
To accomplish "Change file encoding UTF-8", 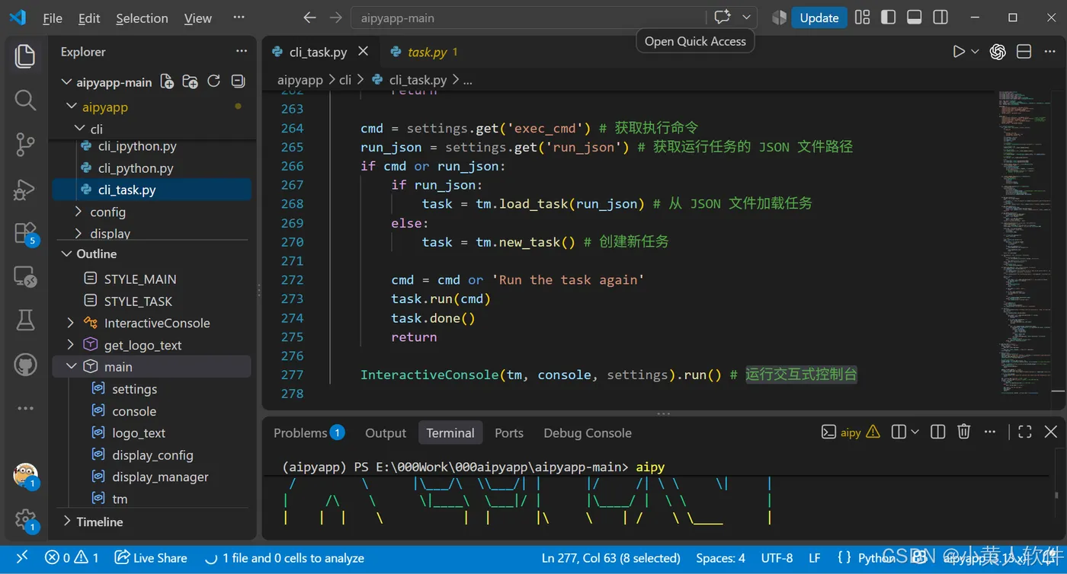I will click(777, 558).
